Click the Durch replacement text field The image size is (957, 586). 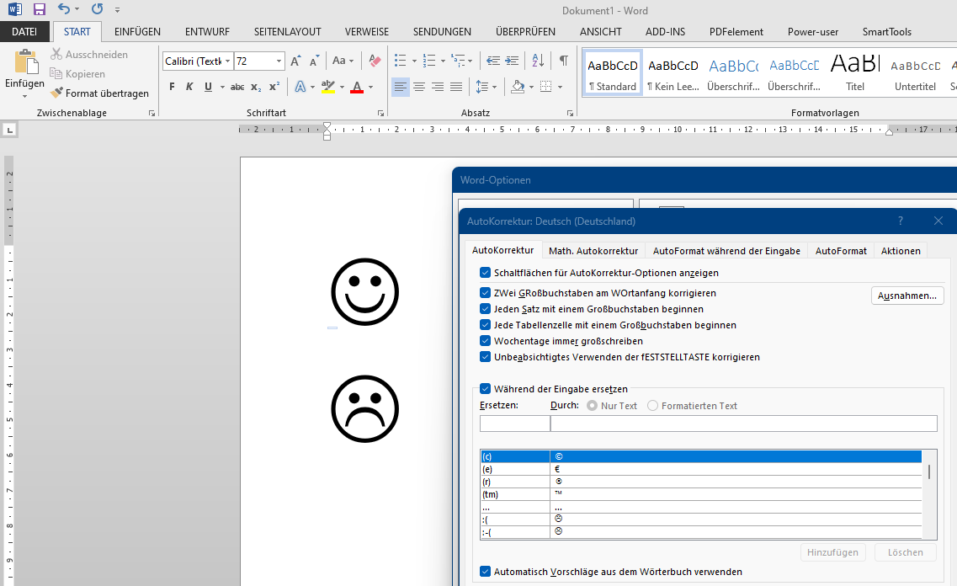tap(743, 423)
